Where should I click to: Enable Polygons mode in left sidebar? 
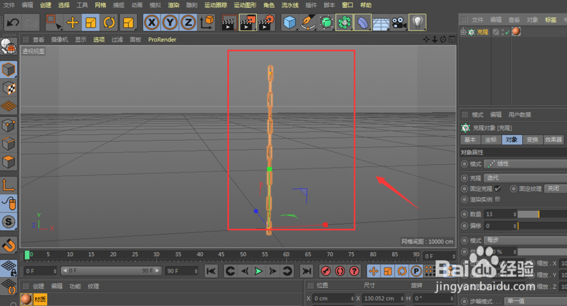point(9,162)
